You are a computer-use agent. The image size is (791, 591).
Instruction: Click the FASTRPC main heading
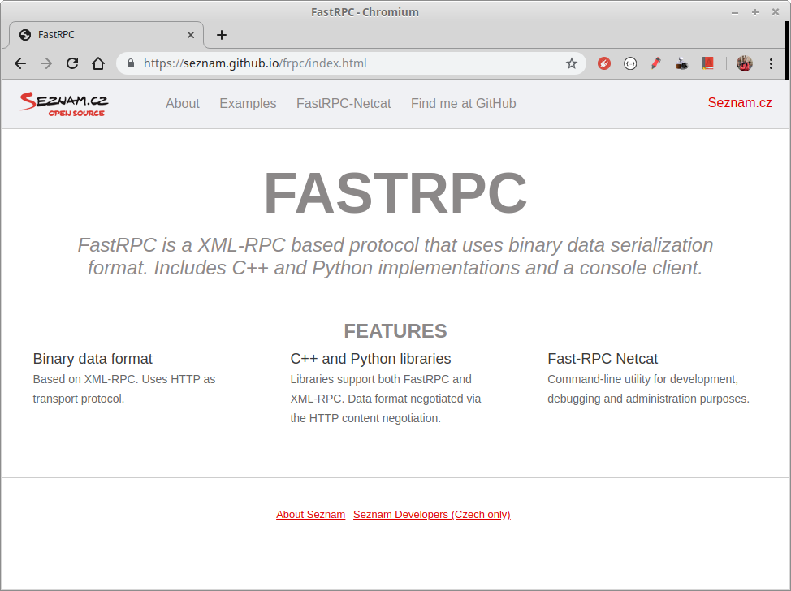coord(395,193)
